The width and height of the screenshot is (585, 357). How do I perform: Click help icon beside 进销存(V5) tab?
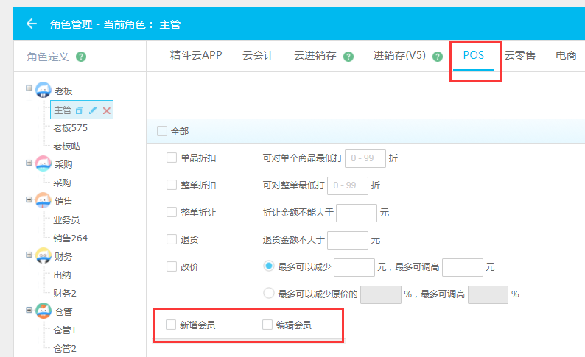pyautogui.click(x=438, y=57)
